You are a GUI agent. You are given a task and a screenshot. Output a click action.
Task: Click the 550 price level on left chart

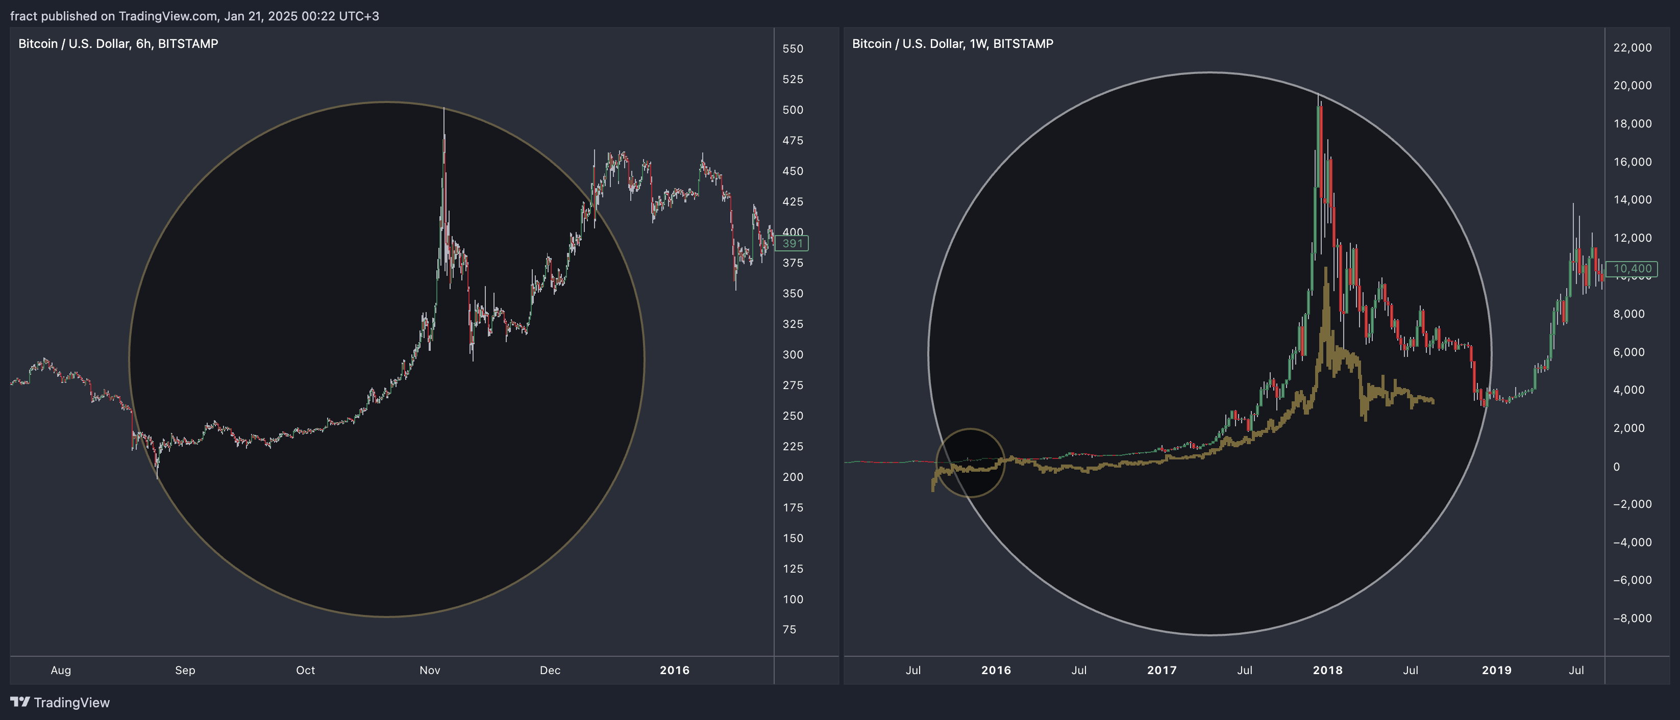(793, 49)
